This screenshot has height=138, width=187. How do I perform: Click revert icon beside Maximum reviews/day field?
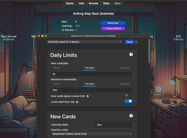(134, 90)
